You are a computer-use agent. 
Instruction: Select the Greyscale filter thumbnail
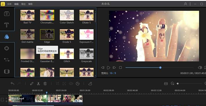86,54
